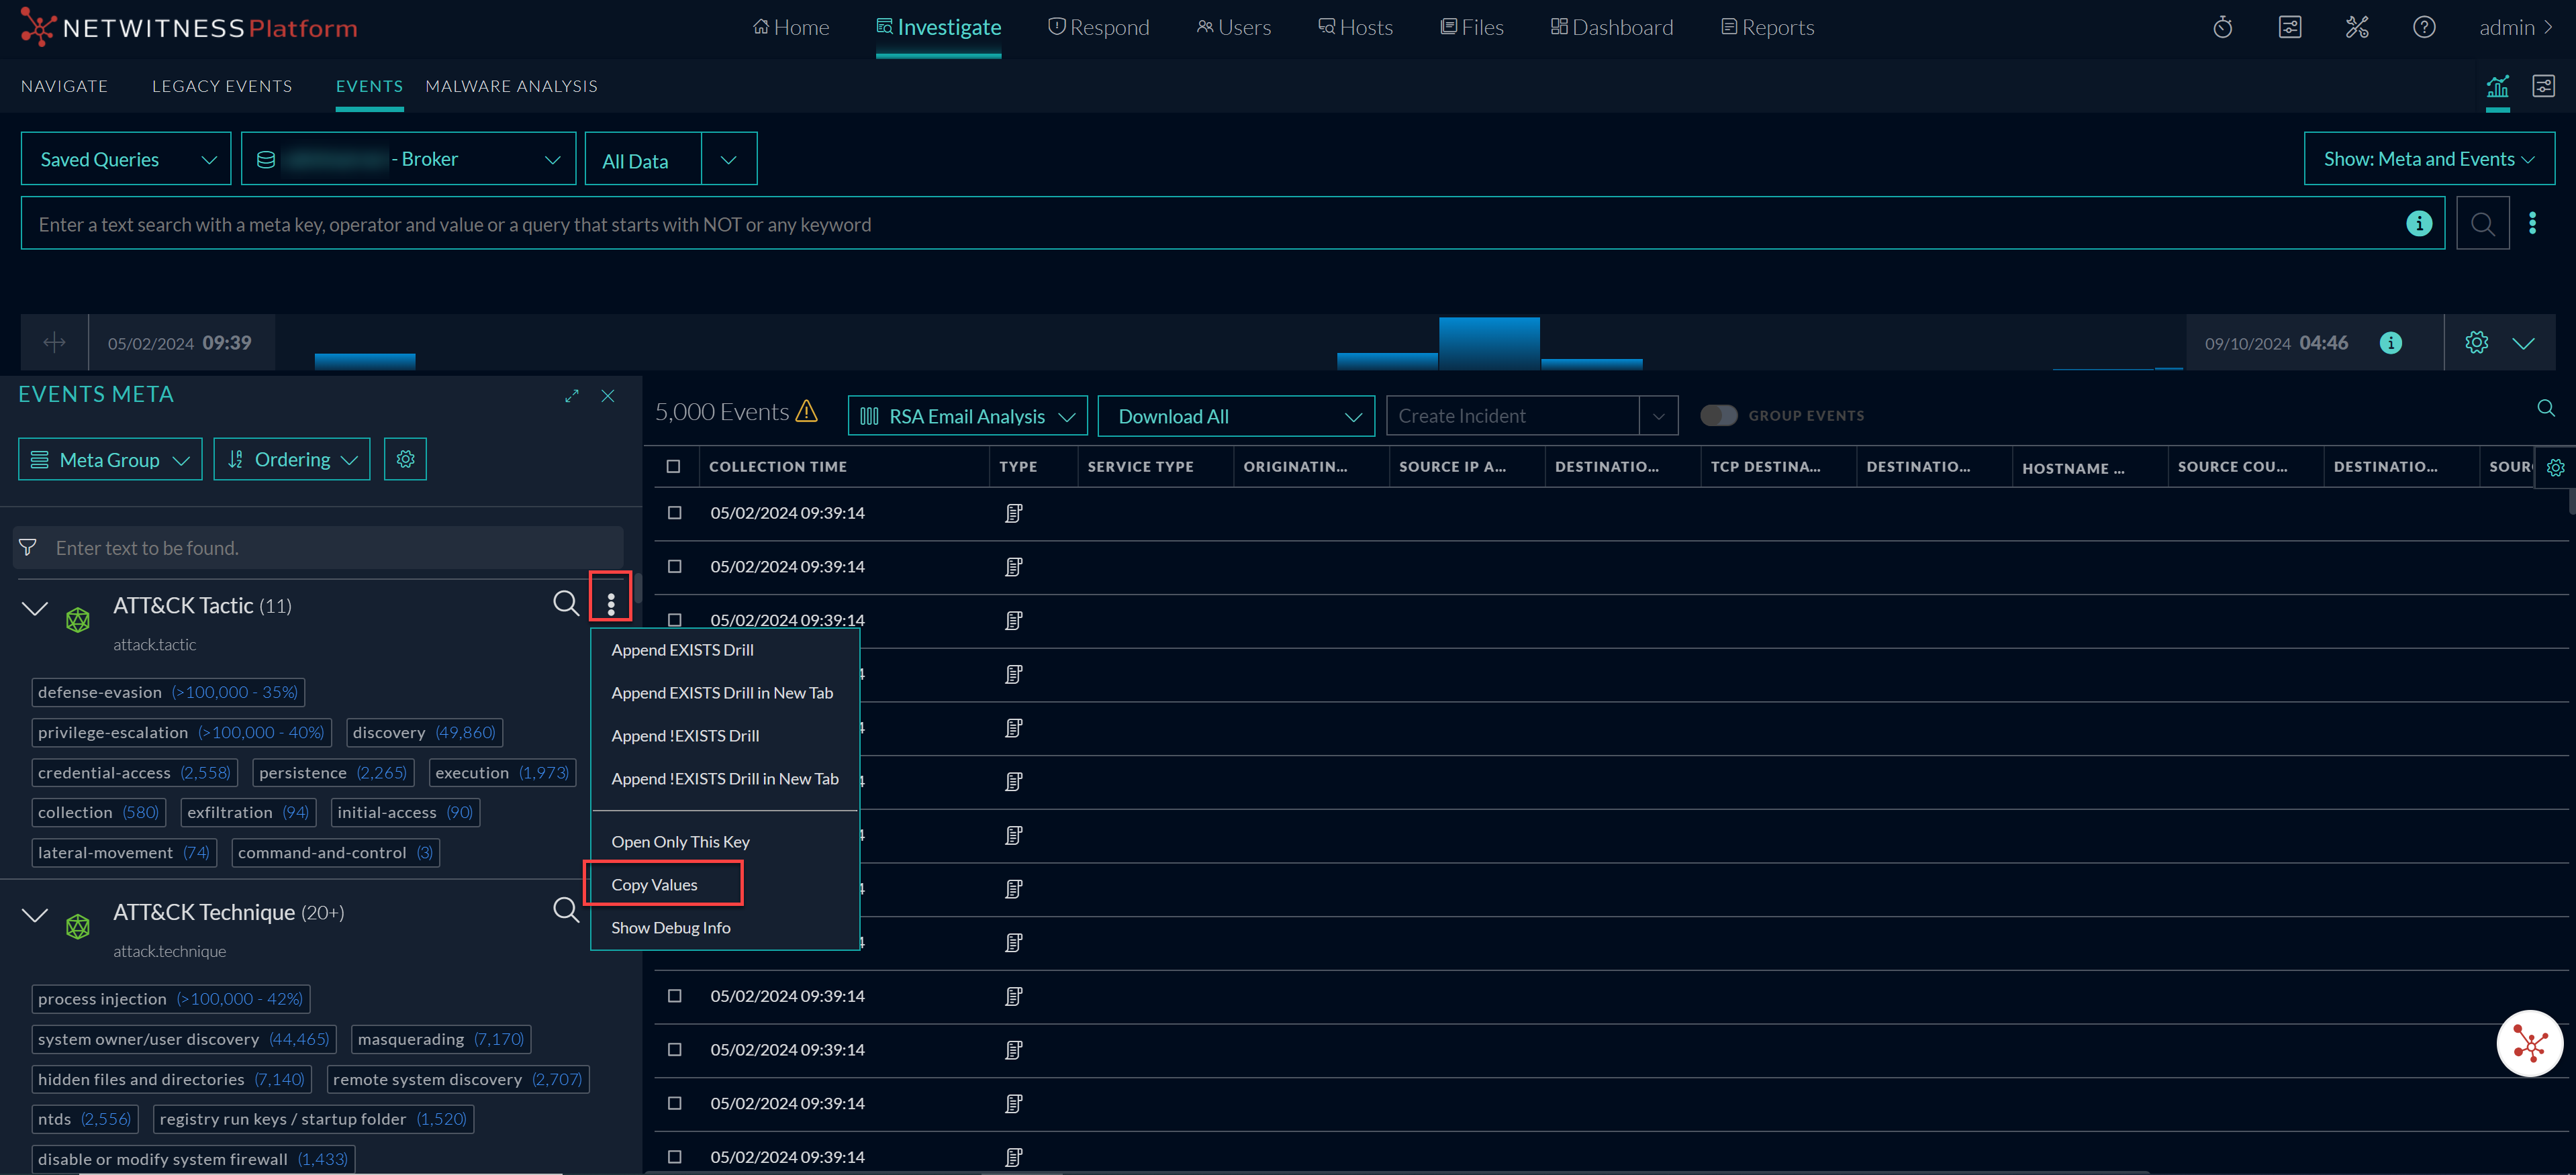Screen dimensions: 2576x1175
Task: Expand the Events Meta panel
Action: 572,396
